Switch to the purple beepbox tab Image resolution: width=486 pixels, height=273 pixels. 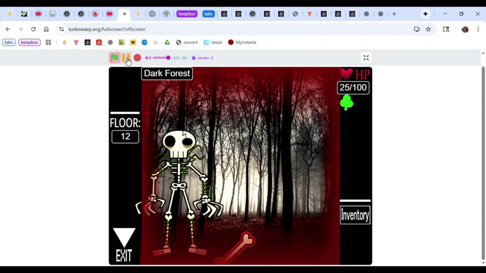tap(187, 14)
